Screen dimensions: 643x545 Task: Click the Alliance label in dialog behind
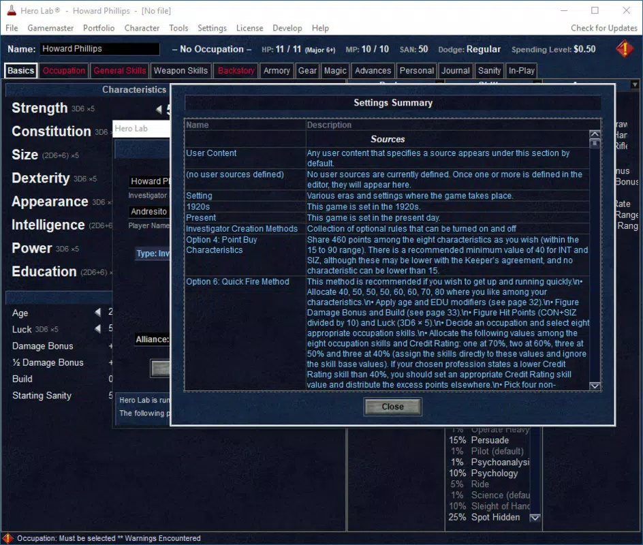[x=152, y=339]
